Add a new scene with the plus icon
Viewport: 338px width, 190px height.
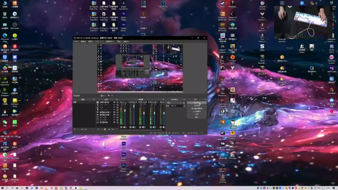(x=75, y=129)
